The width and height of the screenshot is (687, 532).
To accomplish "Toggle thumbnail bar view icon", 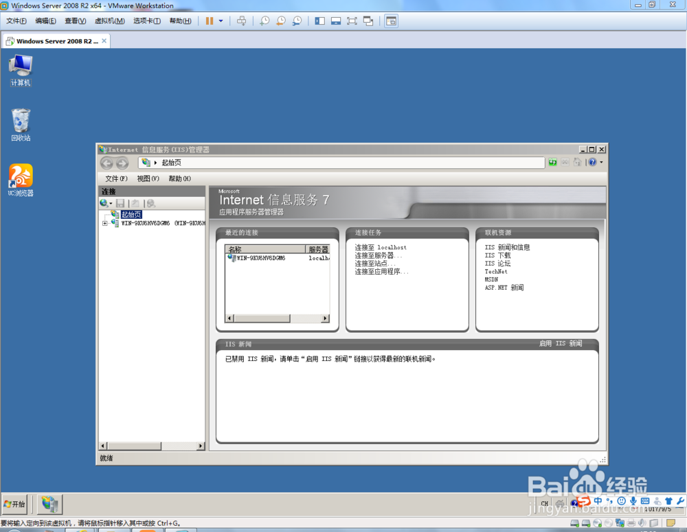I will tap(336, 21).
